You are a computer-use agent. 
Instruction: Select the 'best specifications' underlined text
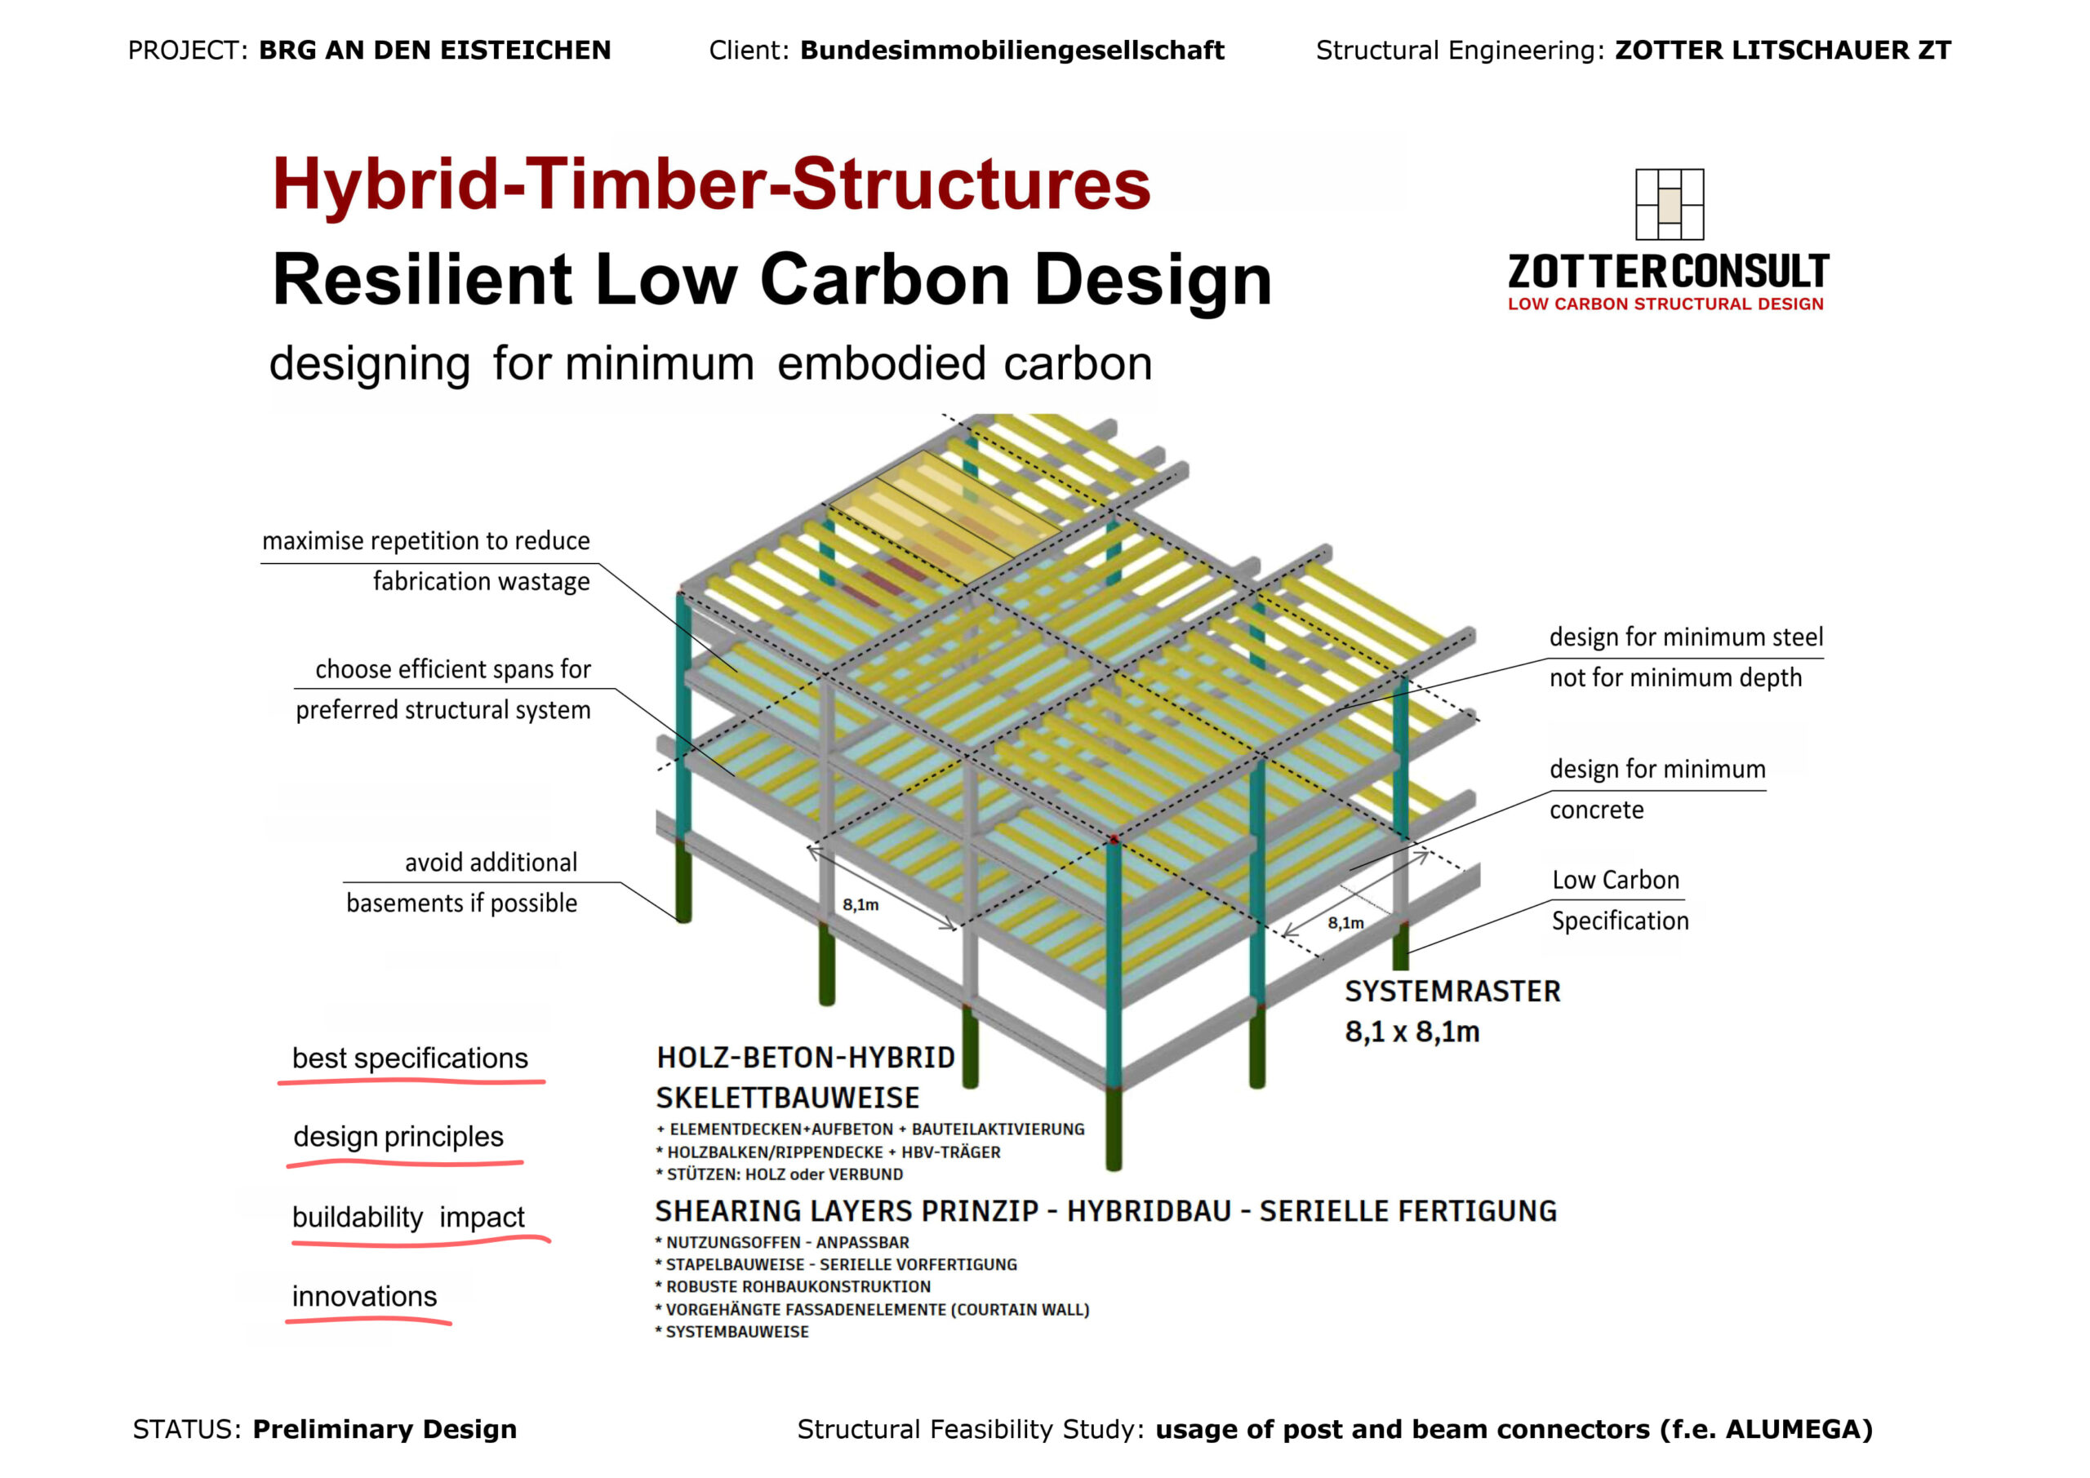[410, 1059]
